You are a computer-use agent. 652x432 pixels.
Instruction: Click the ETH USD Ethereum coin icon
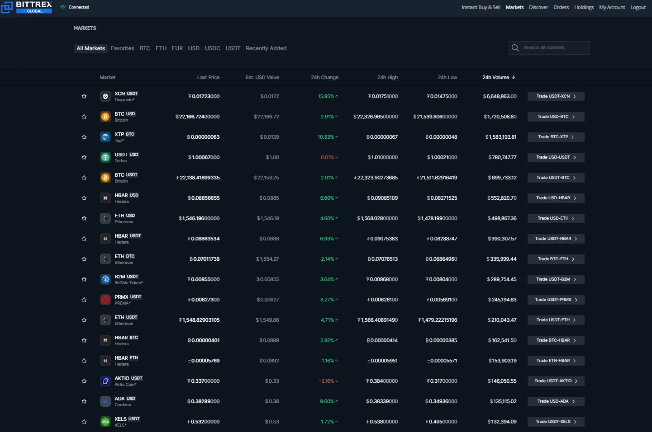105,218
